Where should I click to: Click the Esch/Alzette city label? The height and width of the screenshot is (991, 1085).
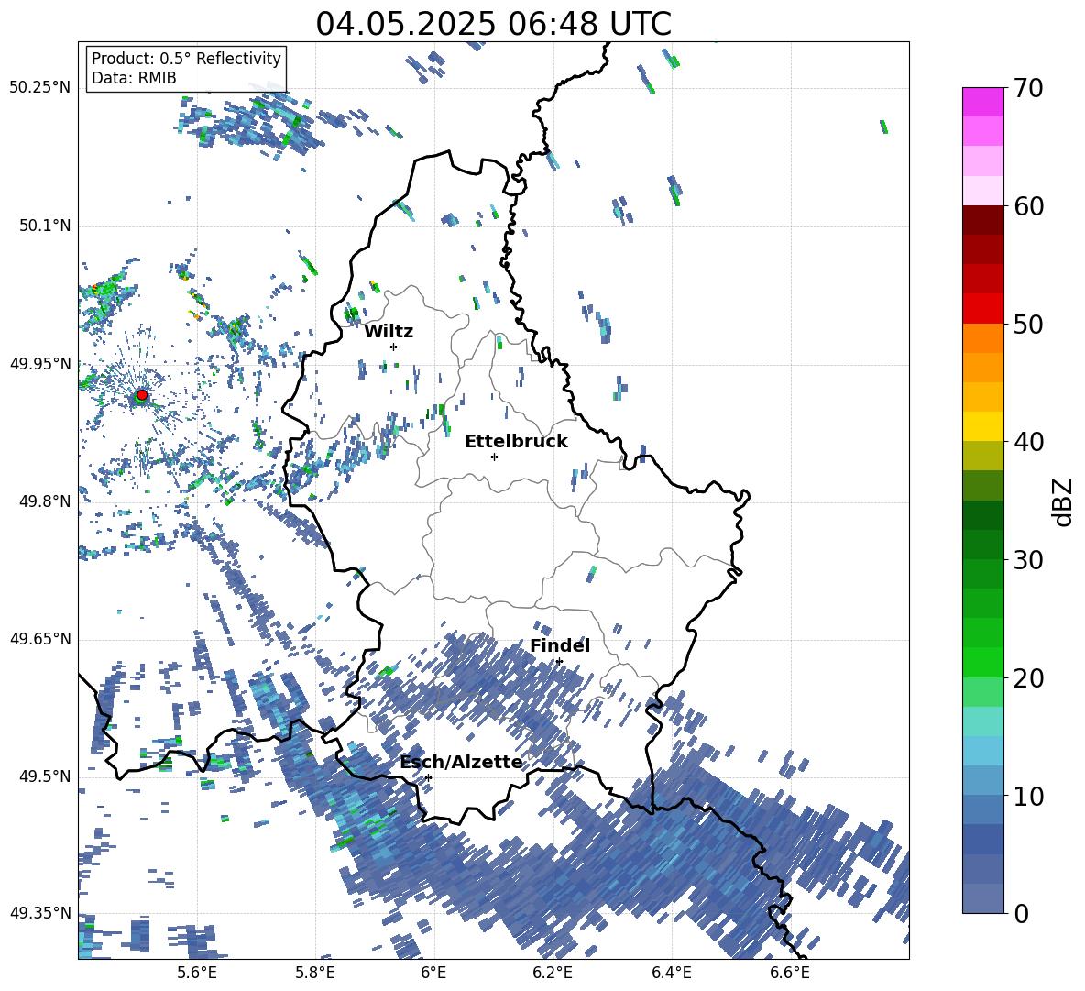(x=462, y=763)
